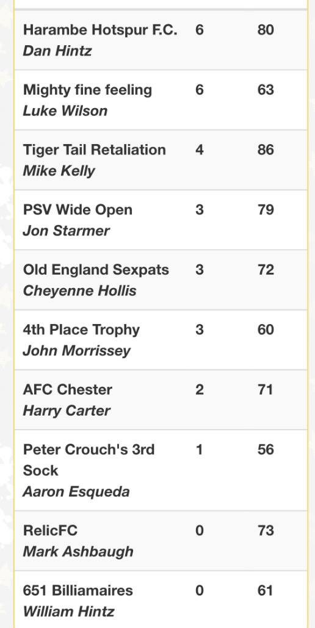315x628 pixels.
Task: Select manager John Morrissey
Action: 76,352
